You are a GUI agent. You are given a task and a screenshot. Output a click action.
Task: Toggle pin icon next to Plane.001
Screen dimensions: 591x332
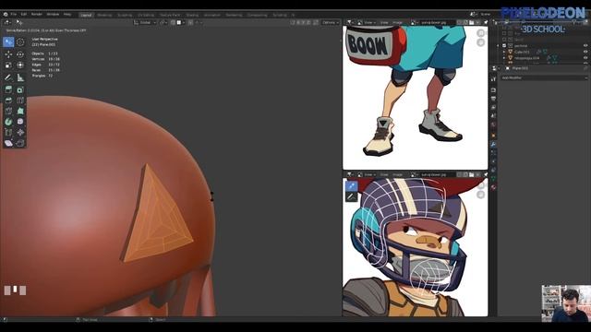click(x=585, y=68)
